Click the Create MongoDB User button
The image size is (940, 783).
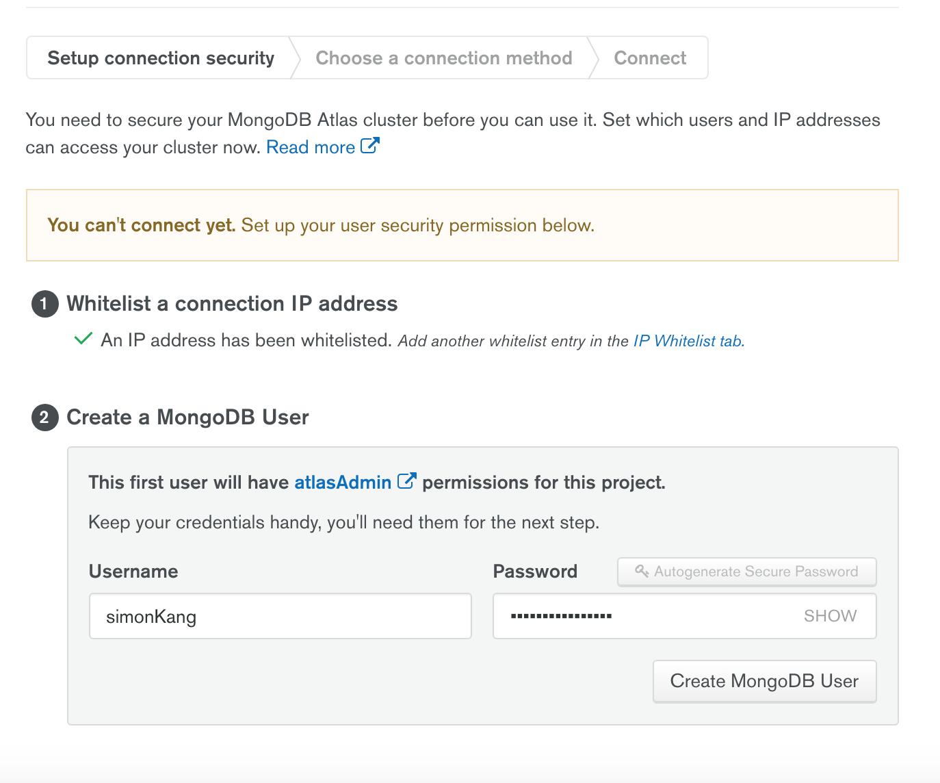point(765,681)
